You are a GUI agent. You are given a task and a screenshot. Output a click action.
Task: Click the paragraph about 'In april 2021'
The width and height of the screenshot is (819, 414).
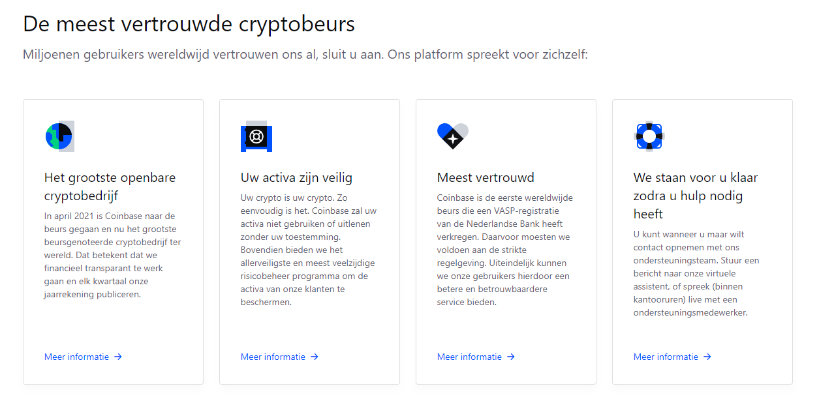pyautogui.click(x=113, y=255)
